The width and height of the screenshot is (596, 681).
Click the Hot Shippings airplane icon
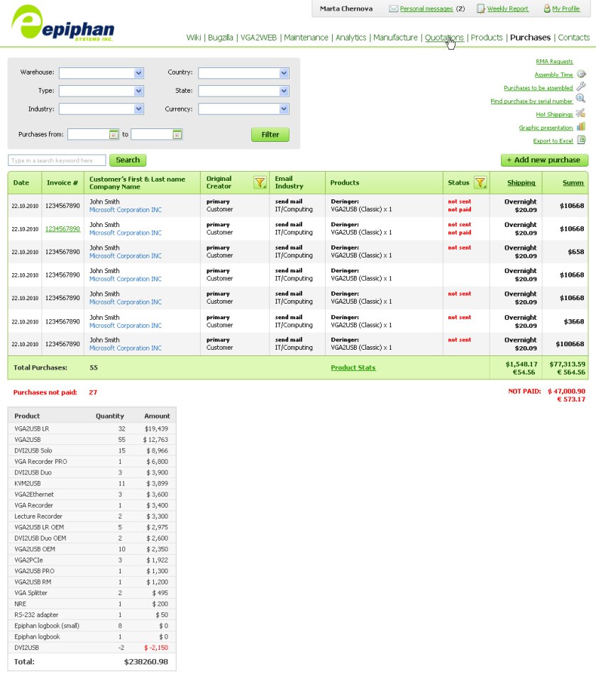tap(581, 114)
